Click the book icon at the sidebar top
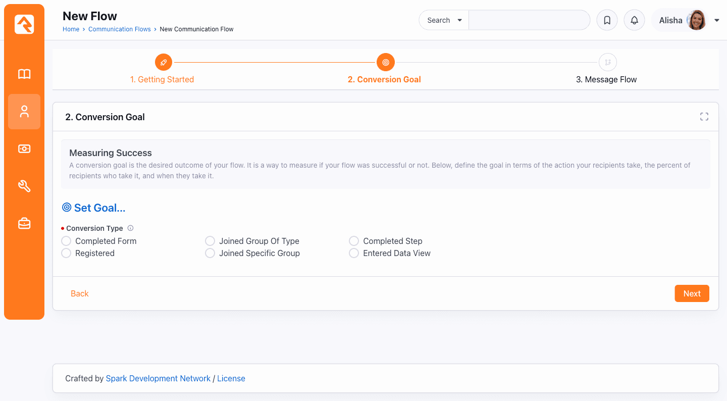This screenshot has width=727, height=401. pos(24,74)
